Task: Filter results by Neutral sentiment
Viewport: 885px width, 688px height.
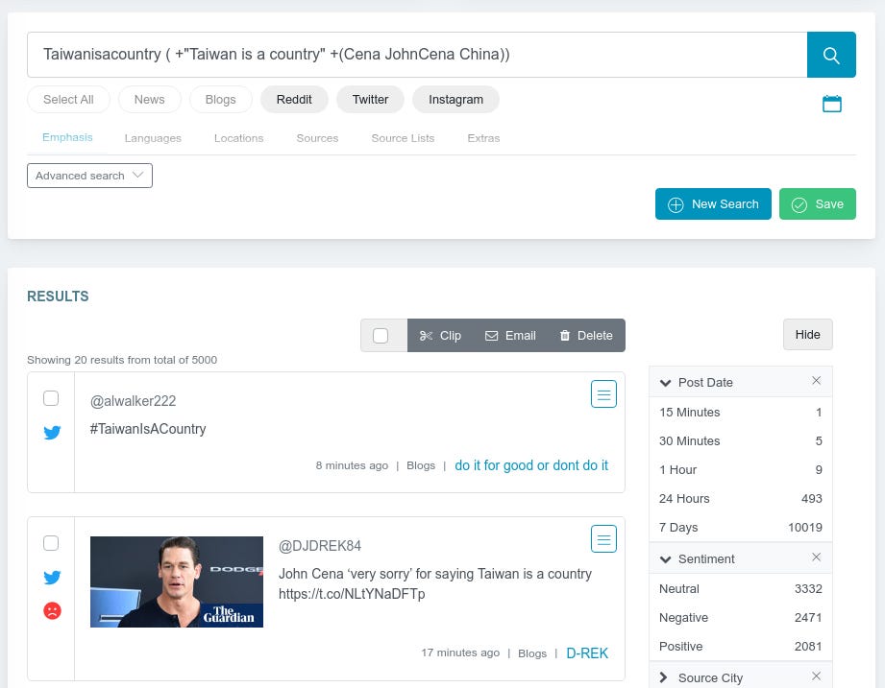Action: pos(741,589)
